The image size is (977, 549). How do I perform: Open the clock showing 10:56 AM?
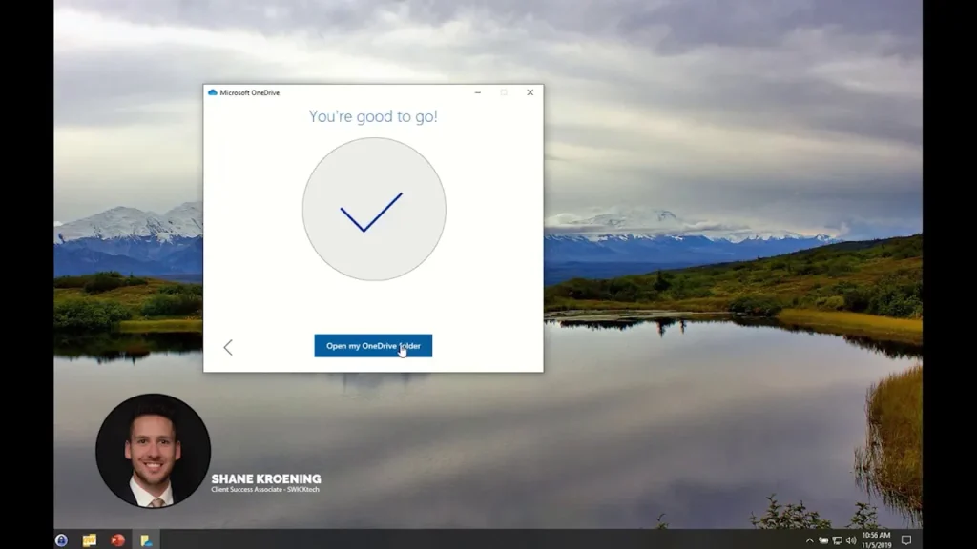[x=876, y=539]
